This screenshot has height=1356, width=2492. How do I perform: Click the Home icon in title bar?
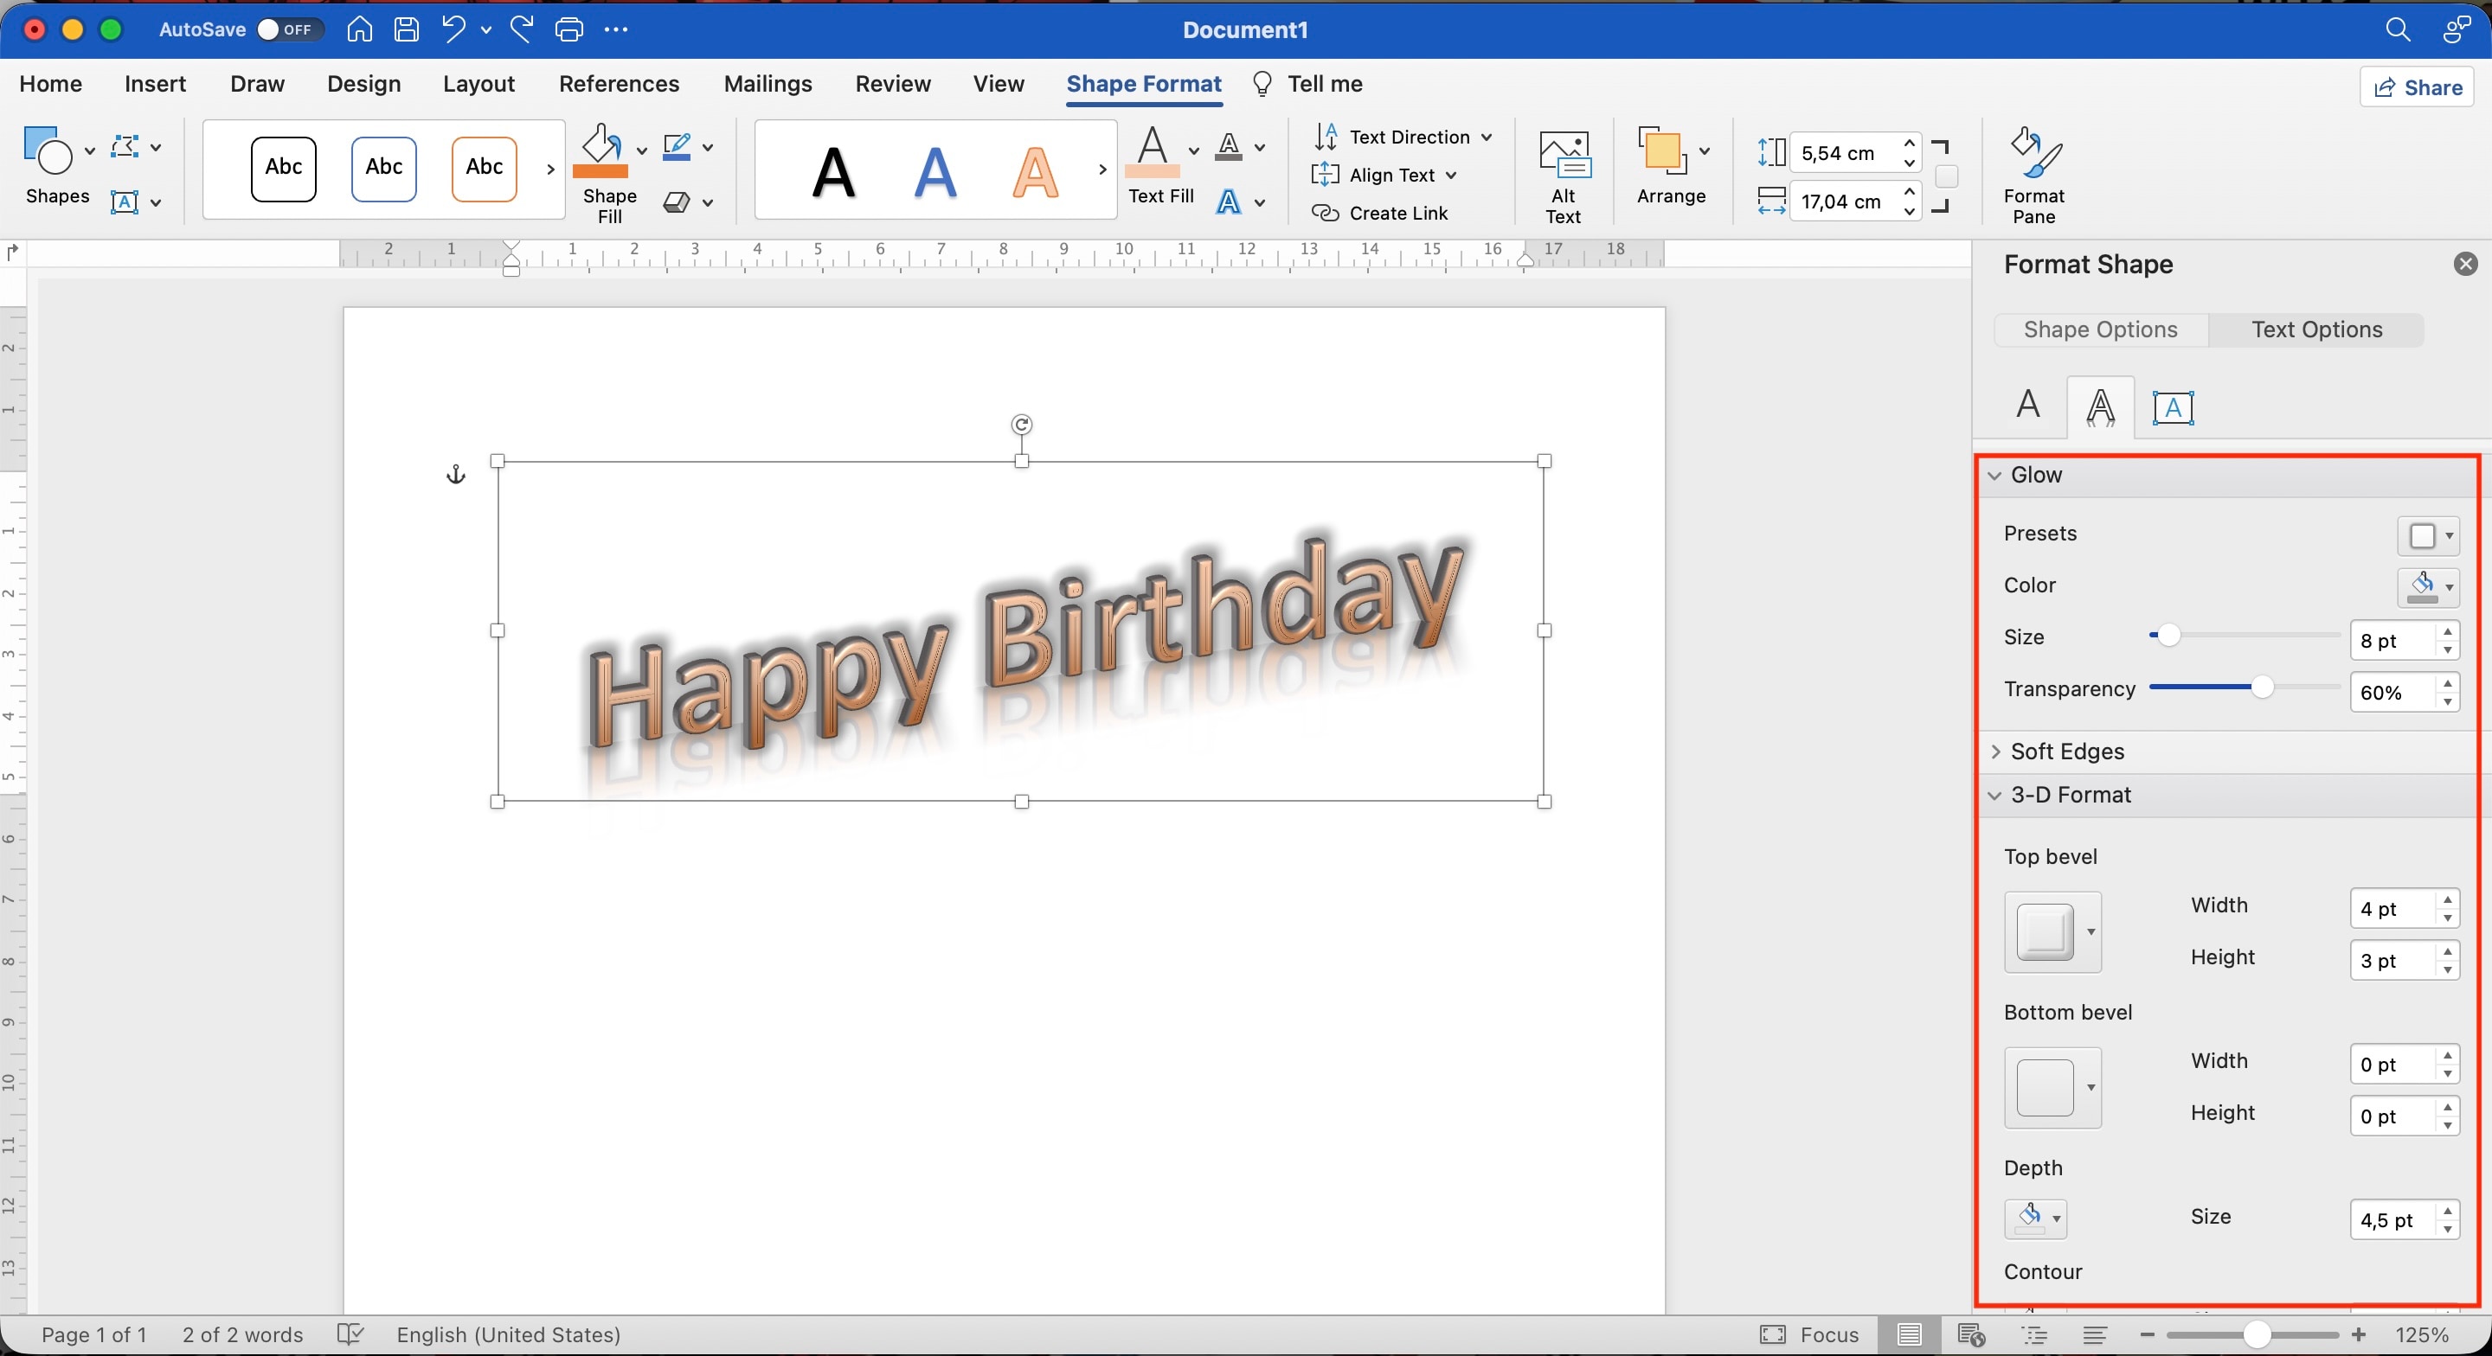click(x=359, y=29)
